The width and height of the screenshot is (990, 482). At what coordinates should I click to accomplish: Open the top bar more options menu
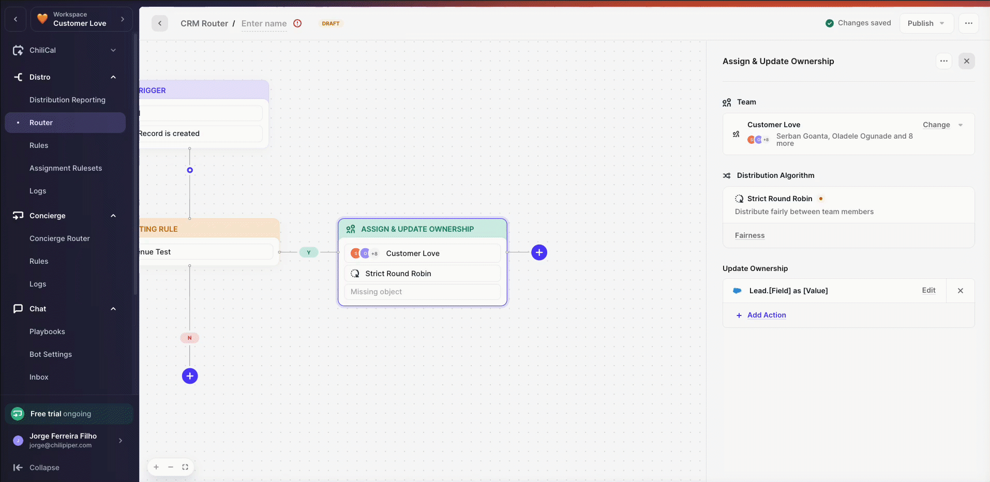tap(969, 23)
